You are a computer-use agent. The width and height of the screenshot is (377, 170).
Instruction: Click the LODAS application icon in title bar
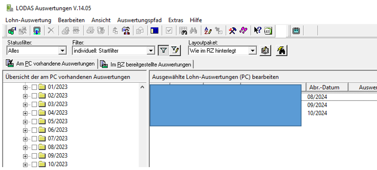pyautogui.click(x=10, y=8)
